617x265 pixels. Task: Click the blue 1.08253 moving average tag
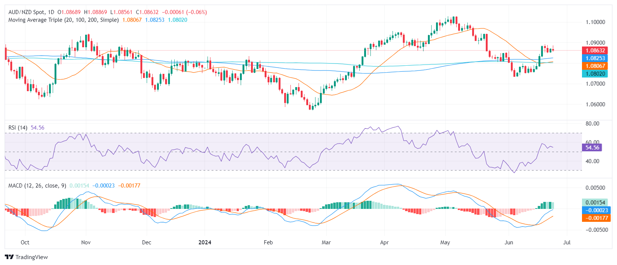[x=595, y=58]
